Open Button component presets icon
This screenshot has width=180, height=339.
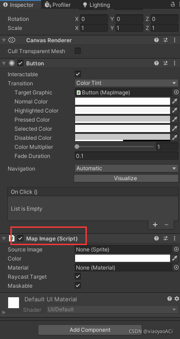pos(166,63)
